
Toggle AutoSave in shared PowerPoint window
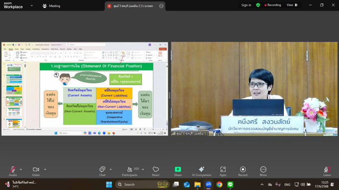[14, 45]
